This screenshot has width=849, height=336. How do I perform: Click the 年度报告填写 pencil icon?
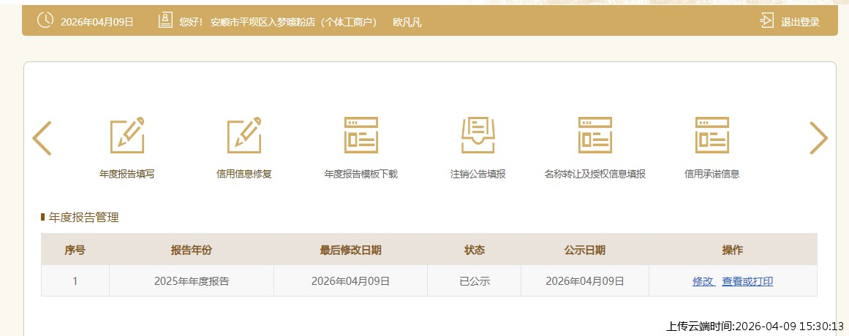127,135
